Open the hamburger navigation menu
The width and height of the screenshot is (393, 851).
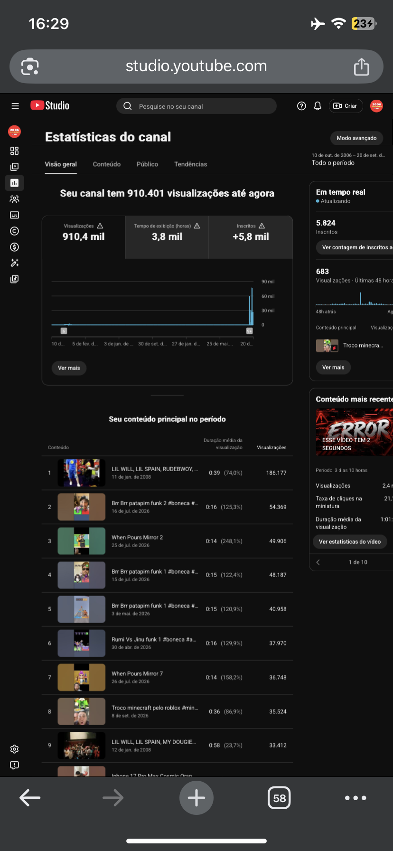click(x=15, y=106)
